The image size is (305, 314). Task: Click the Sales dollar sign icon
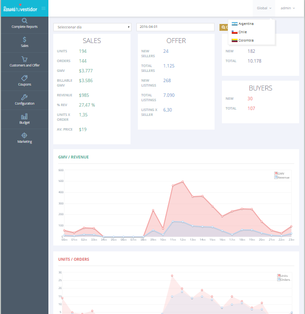pyautogui.click(x=24, y=40)
